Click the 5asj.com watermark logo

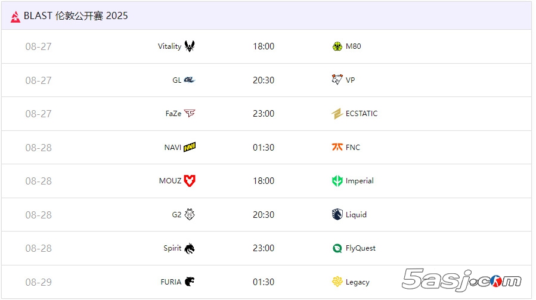point(461,280)
